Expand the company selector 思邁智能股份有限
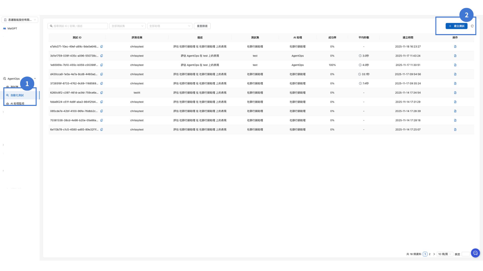The height and width of the screenshot is (271, 483). click(20, 20)
